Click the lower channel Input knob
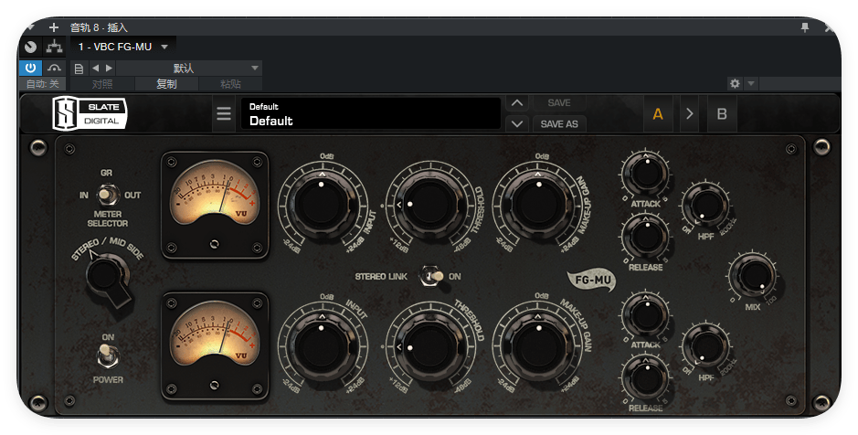Image resolution: width=858 pixels, height=435 pixels. [322, 345]
